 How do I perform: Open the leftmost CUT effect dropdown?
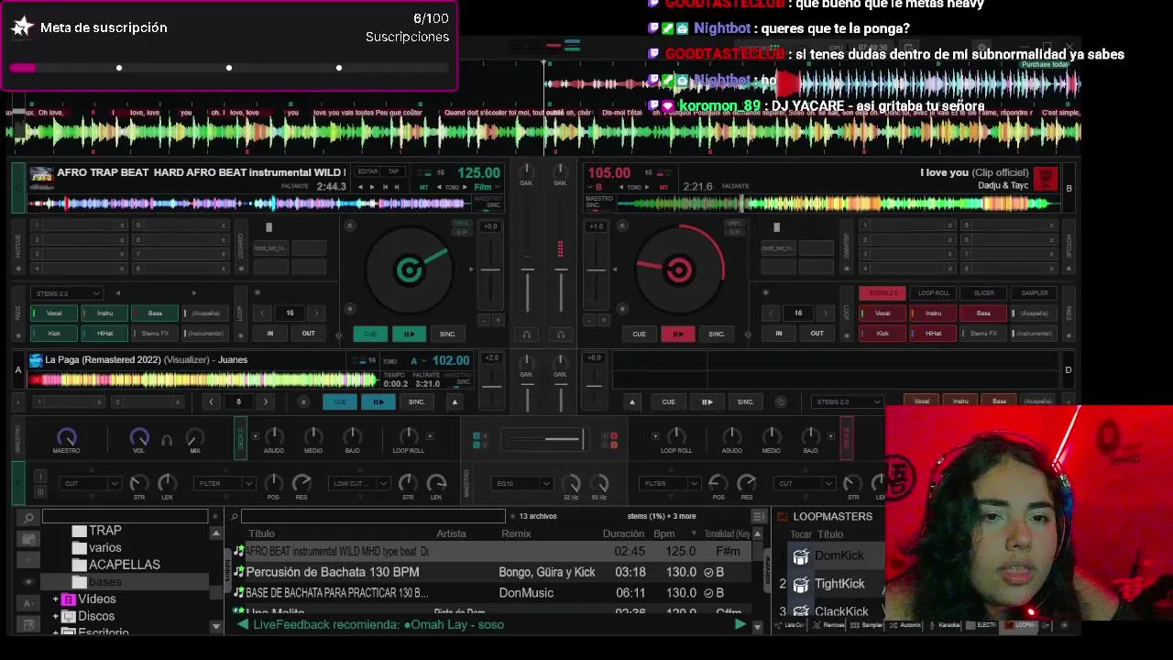click(91, 483)
